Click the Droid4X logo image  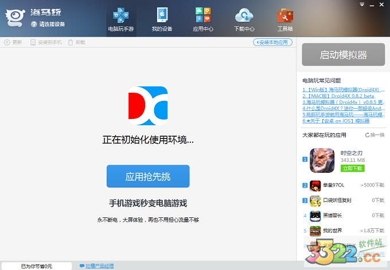point(148,106)
